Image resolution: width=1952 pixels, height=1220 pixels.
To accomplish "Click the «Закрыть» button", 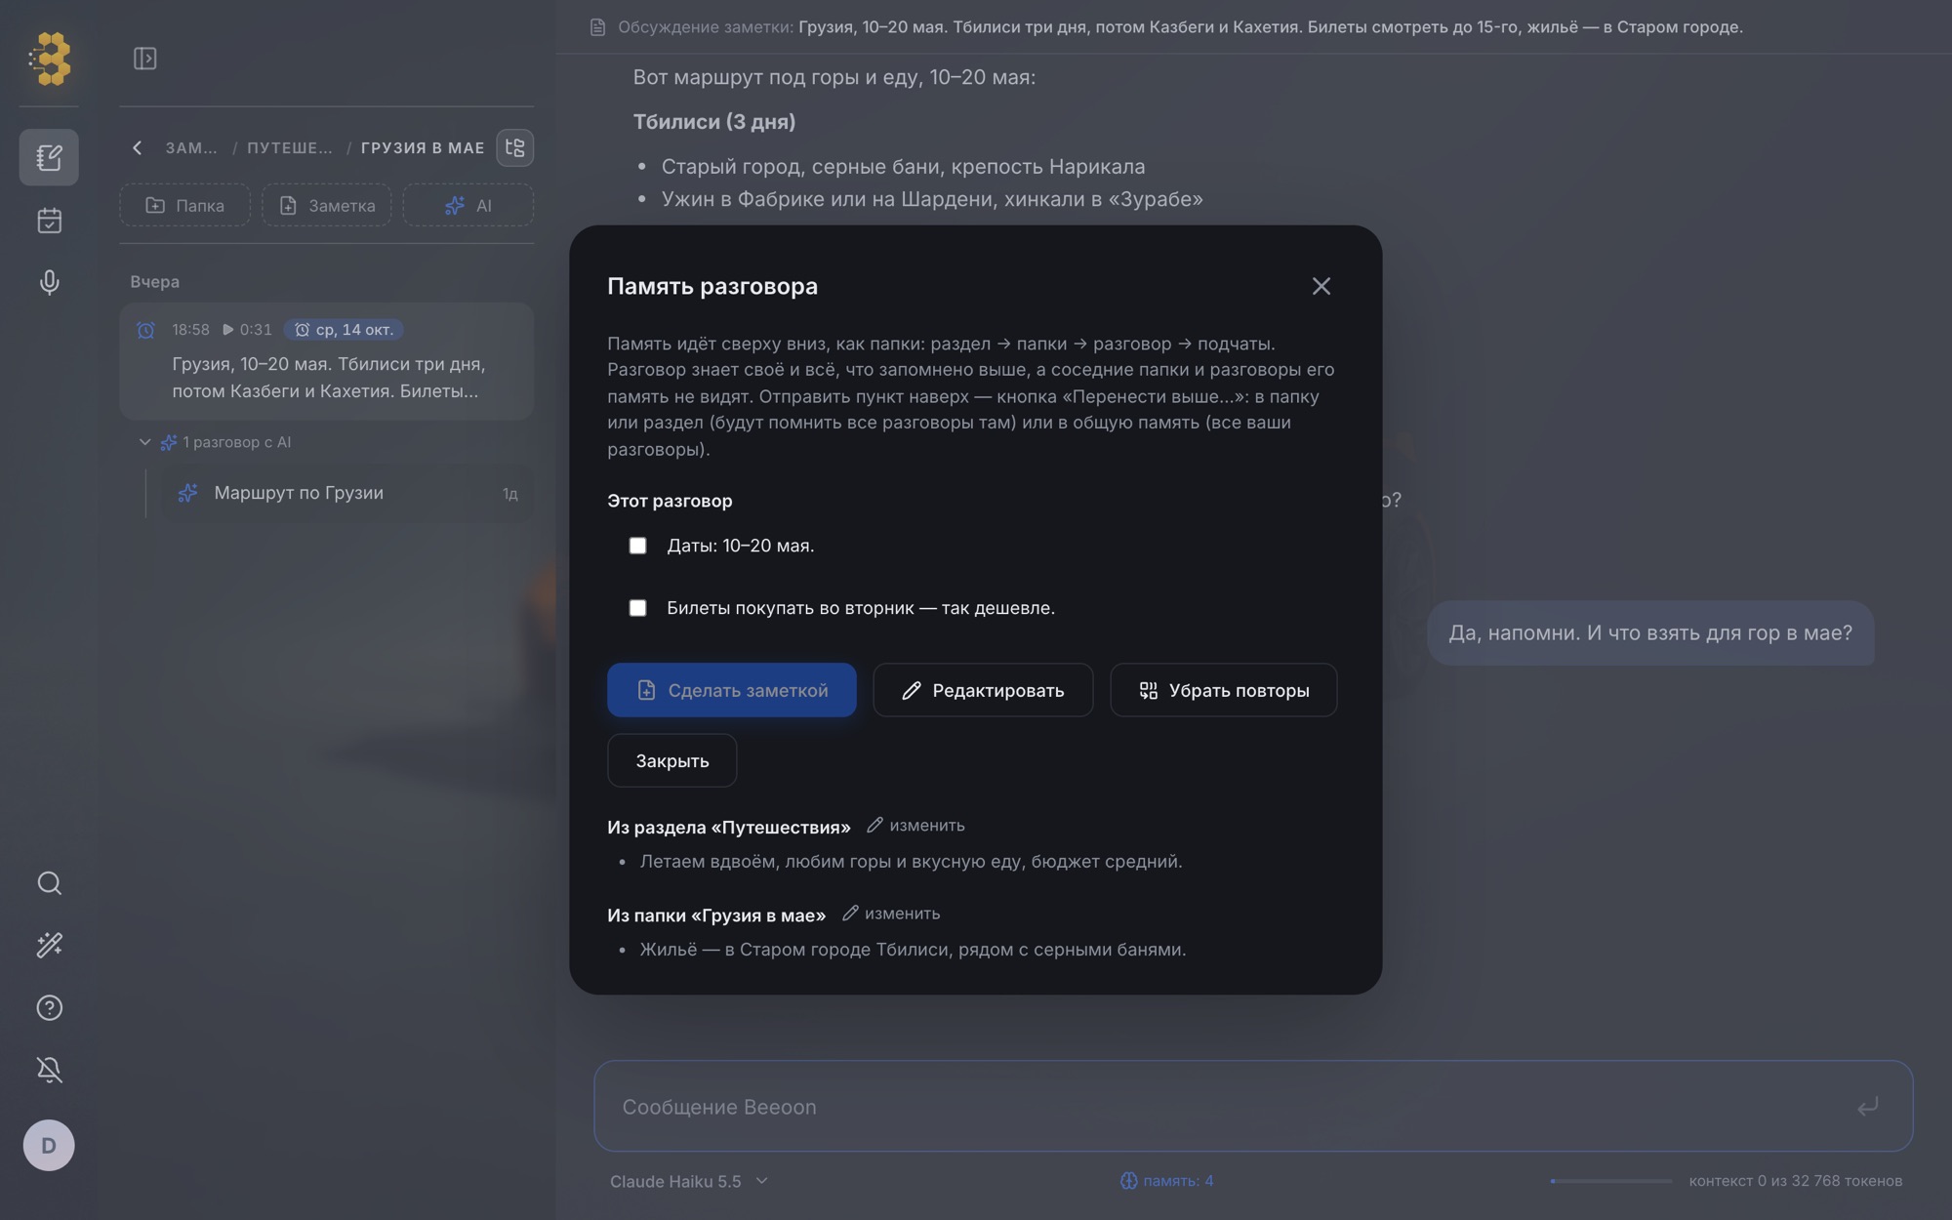I will coord(671,760).
